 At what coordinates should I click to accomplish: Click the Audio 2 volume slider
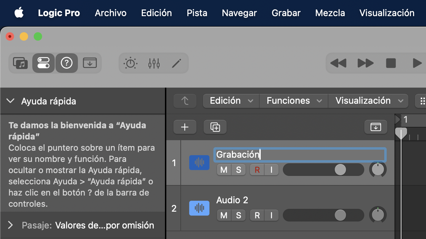(x=323, y=215)
